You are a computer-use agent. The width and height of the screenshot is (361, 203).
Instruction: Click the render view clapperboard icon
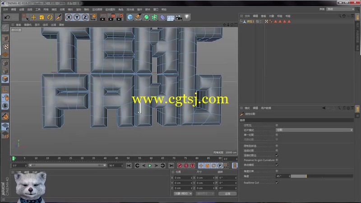point(103,17)
